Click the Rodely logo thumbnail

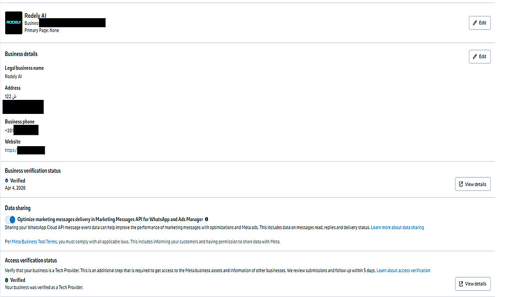pyautogui.click(x=14, y=23)
